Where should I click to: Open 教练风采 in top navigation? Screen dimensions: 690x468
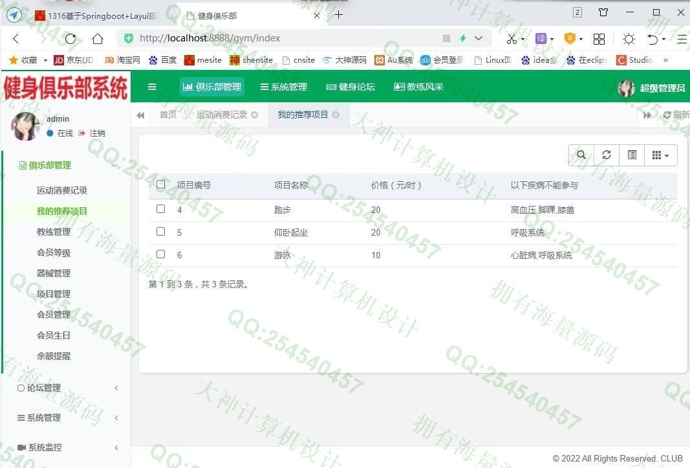(x=419, y=87)
